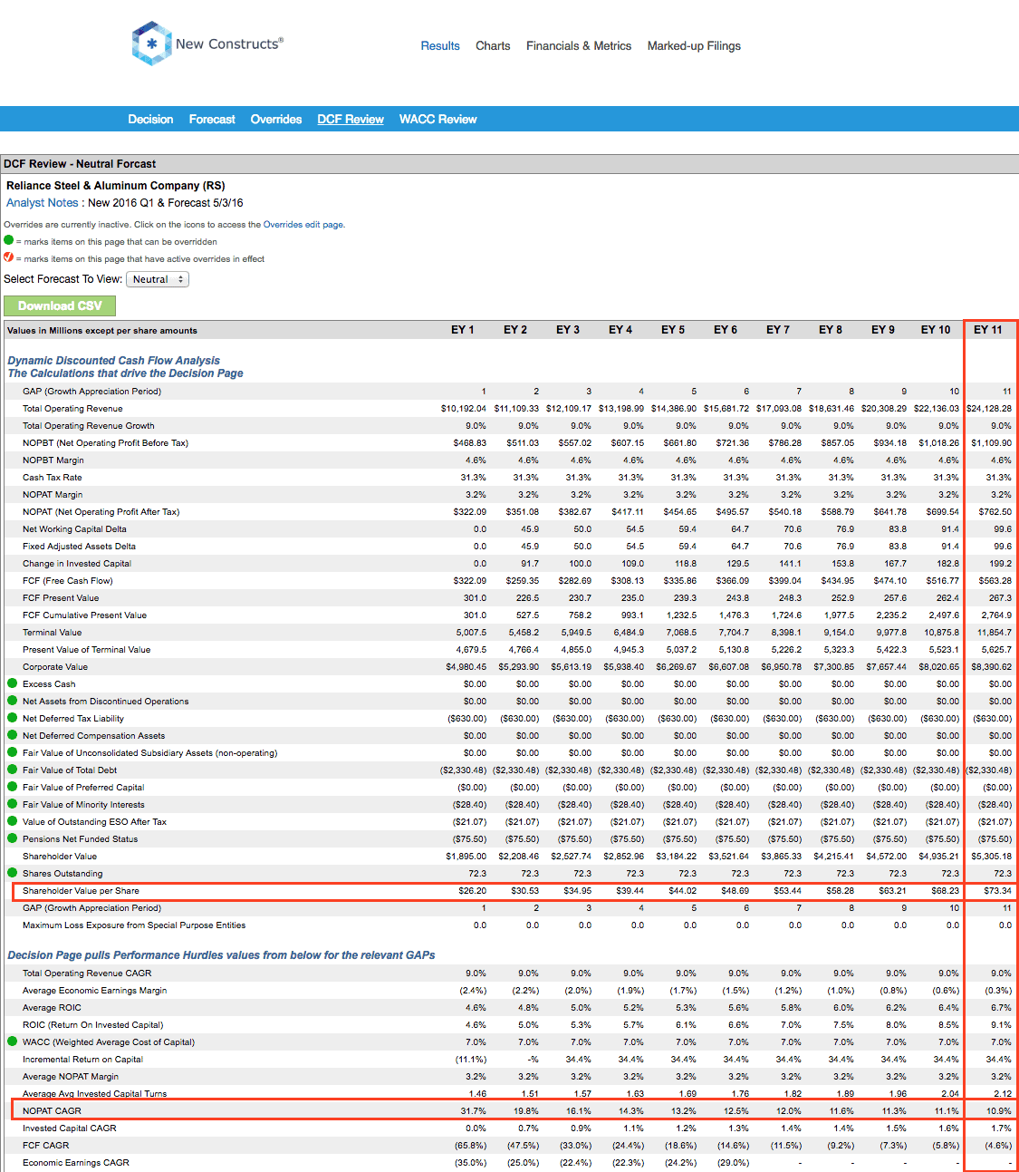Click override dot beside Fair Value of Minority Interests
This screenshot has height=1172, width=1019.
click(12, 804)
